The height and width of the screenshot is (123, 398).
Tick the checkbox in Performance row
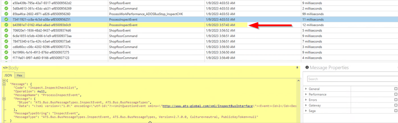point(396,94)
